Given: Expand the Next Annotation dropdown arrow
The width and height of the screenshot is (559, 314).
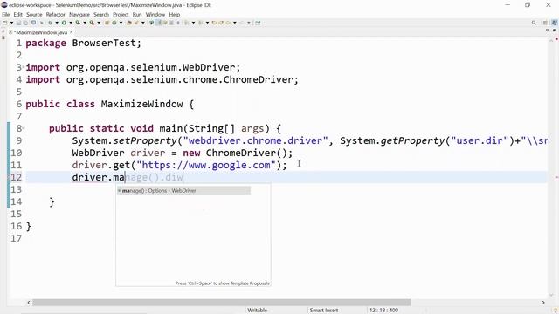Looking at the screenshot, I should [193, 23].
